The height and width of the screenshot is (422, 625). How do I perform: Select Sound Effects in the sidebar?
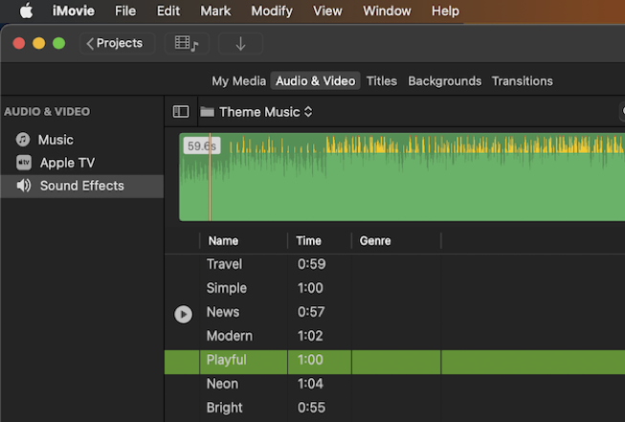pyautogui.click(x=81, y=186)
